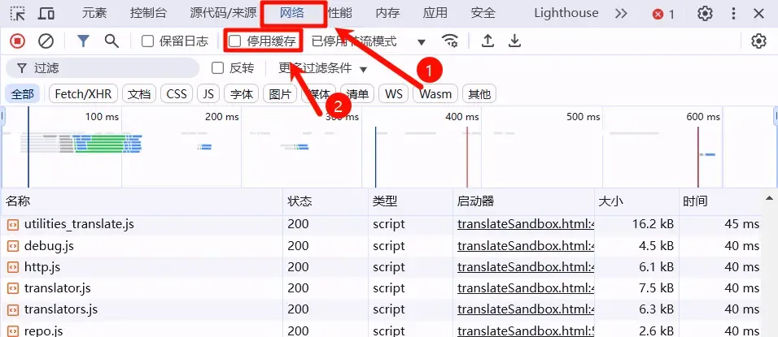Screen dimensions: 778x337
Task: Export HAR with download icon
Action: click(x=515, y=41)
